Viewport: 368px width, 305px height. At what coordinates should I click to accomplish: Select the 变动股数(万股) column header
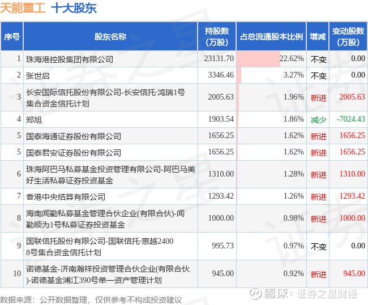[x=348, y=36]
